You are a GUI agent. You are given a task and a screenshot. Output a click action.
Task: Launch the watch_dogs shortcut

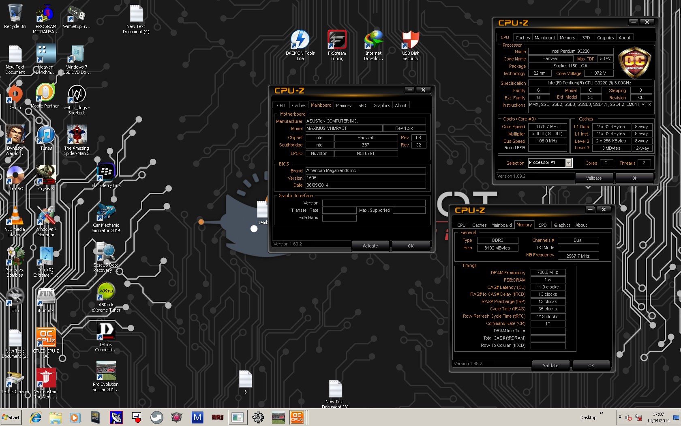point(77,100)
